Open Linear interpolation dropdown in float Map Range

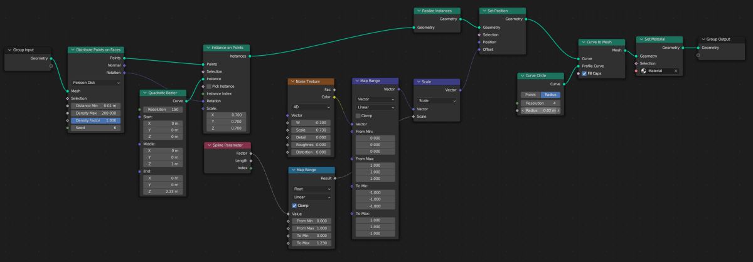[x=311, y=197]
